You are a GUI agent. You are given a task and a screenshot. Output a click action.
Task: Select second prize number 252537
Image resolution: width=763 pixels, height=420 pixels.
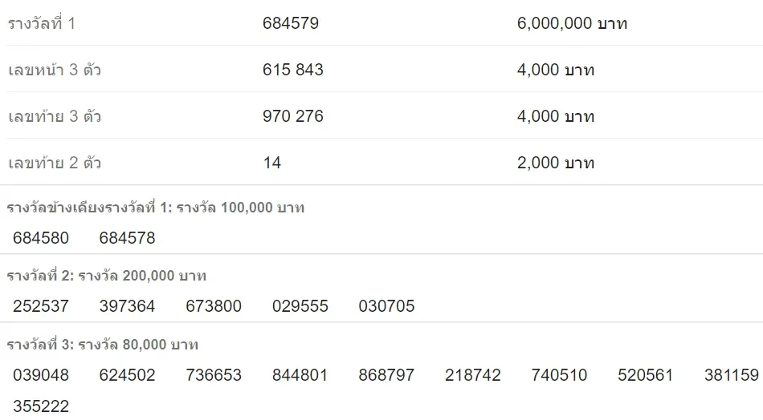(41, 306)
